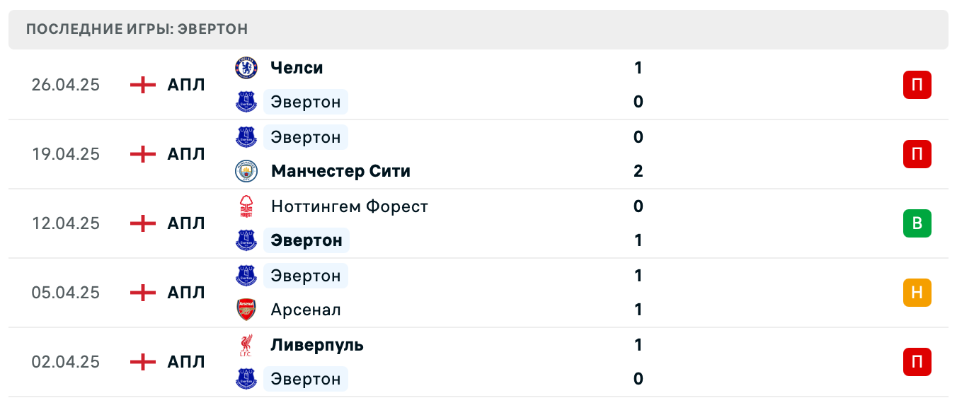957x410 pixels.
Task: Open the Челси team page link
Action: [x=297, y=68]
